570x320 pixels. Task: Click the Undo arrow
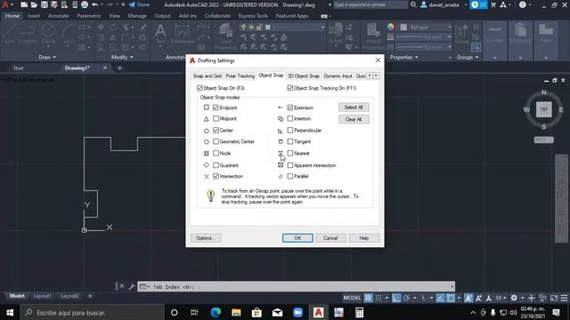[x=95, y=4]
